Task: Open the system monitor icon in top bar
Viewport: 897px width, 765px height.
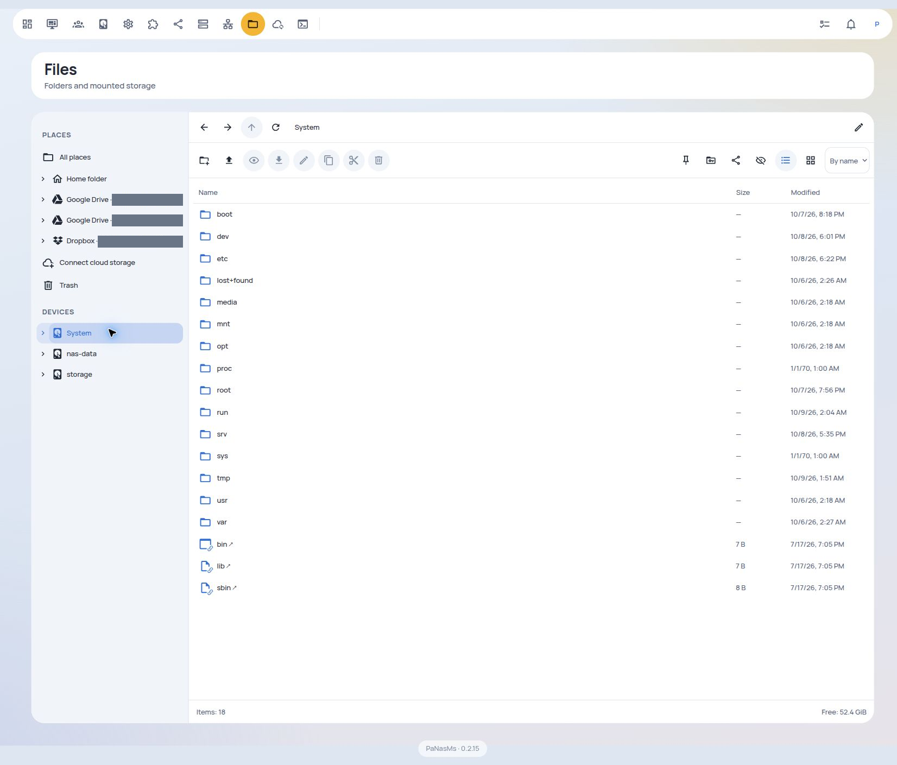Action: click(52, 24)
